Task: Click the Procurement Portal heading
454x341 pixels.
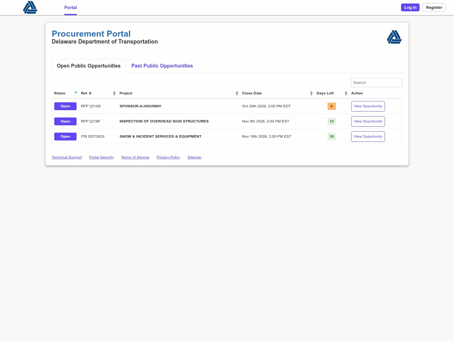Action: pyautogui.click(x=91, y=34)
